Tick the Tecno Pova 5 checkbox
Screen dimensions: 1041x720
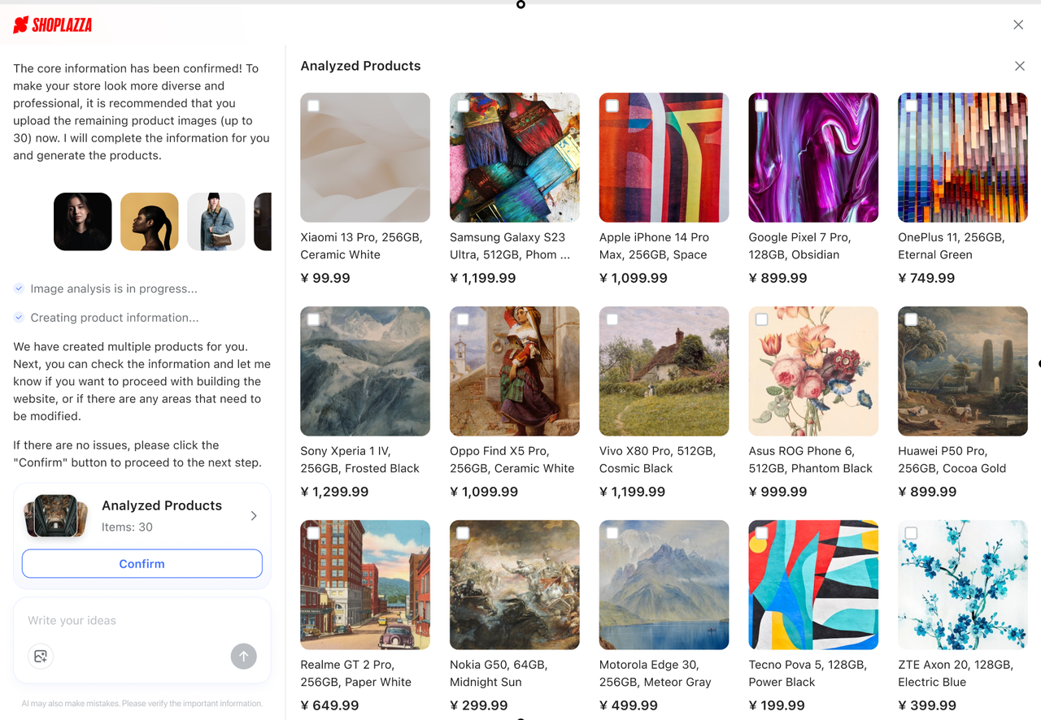coord(762,533)
